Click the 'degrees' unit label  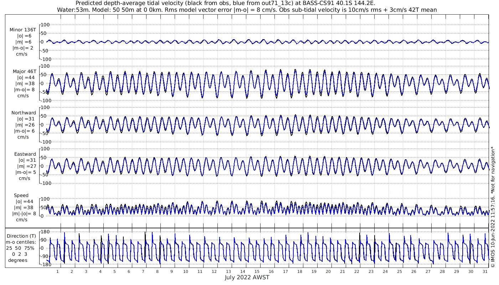click(x=18, y=260)
